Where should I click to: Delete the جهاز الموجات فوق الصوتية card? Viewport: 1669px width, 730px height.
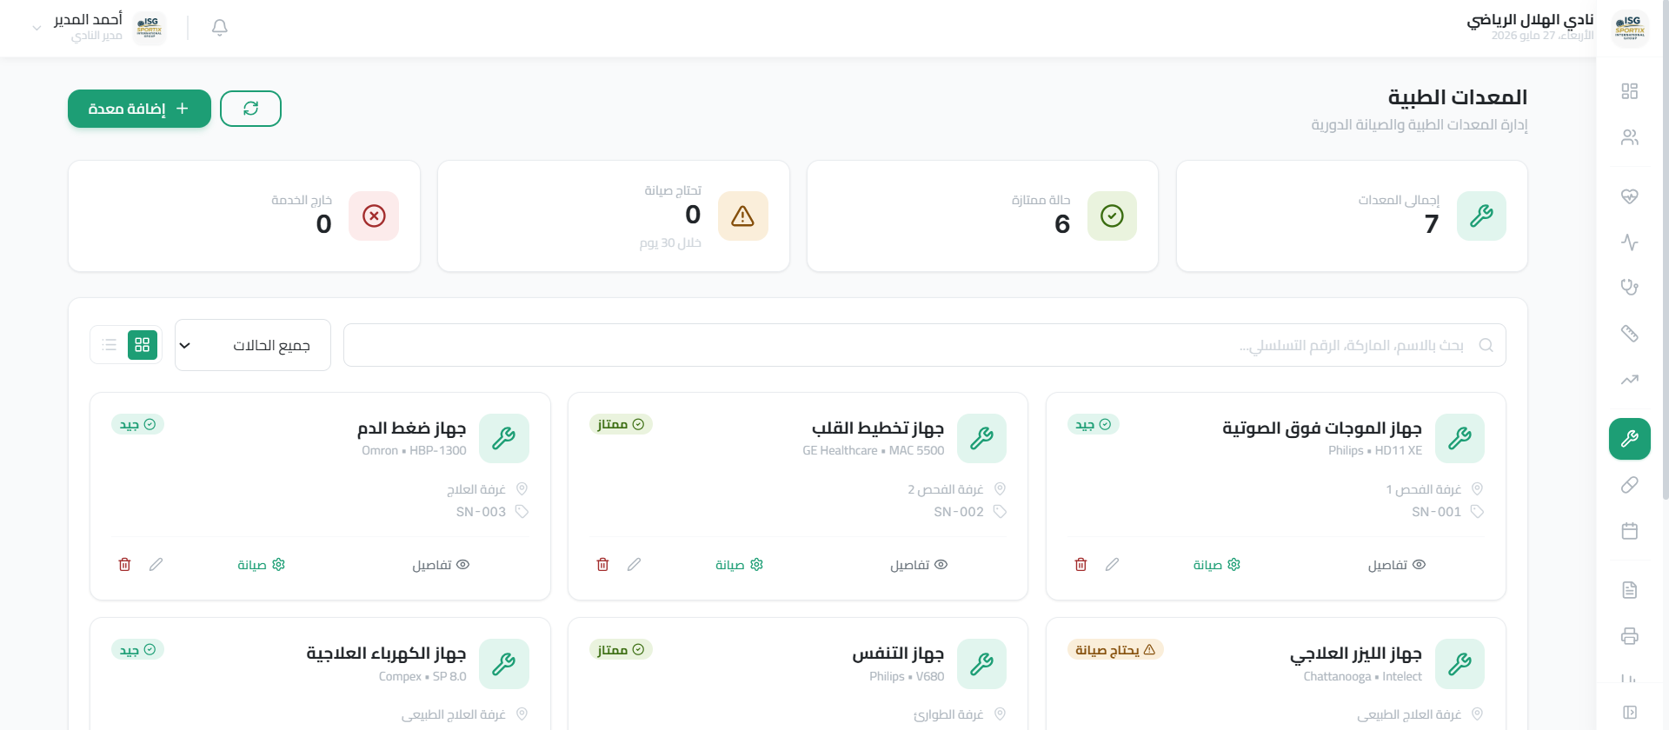(1081, 565)
